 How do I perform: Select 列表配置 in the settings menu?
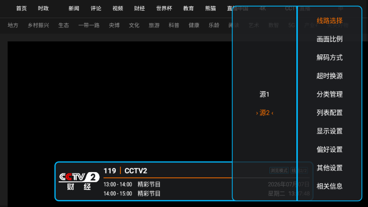pyautogui.click(x=329, y=113)
